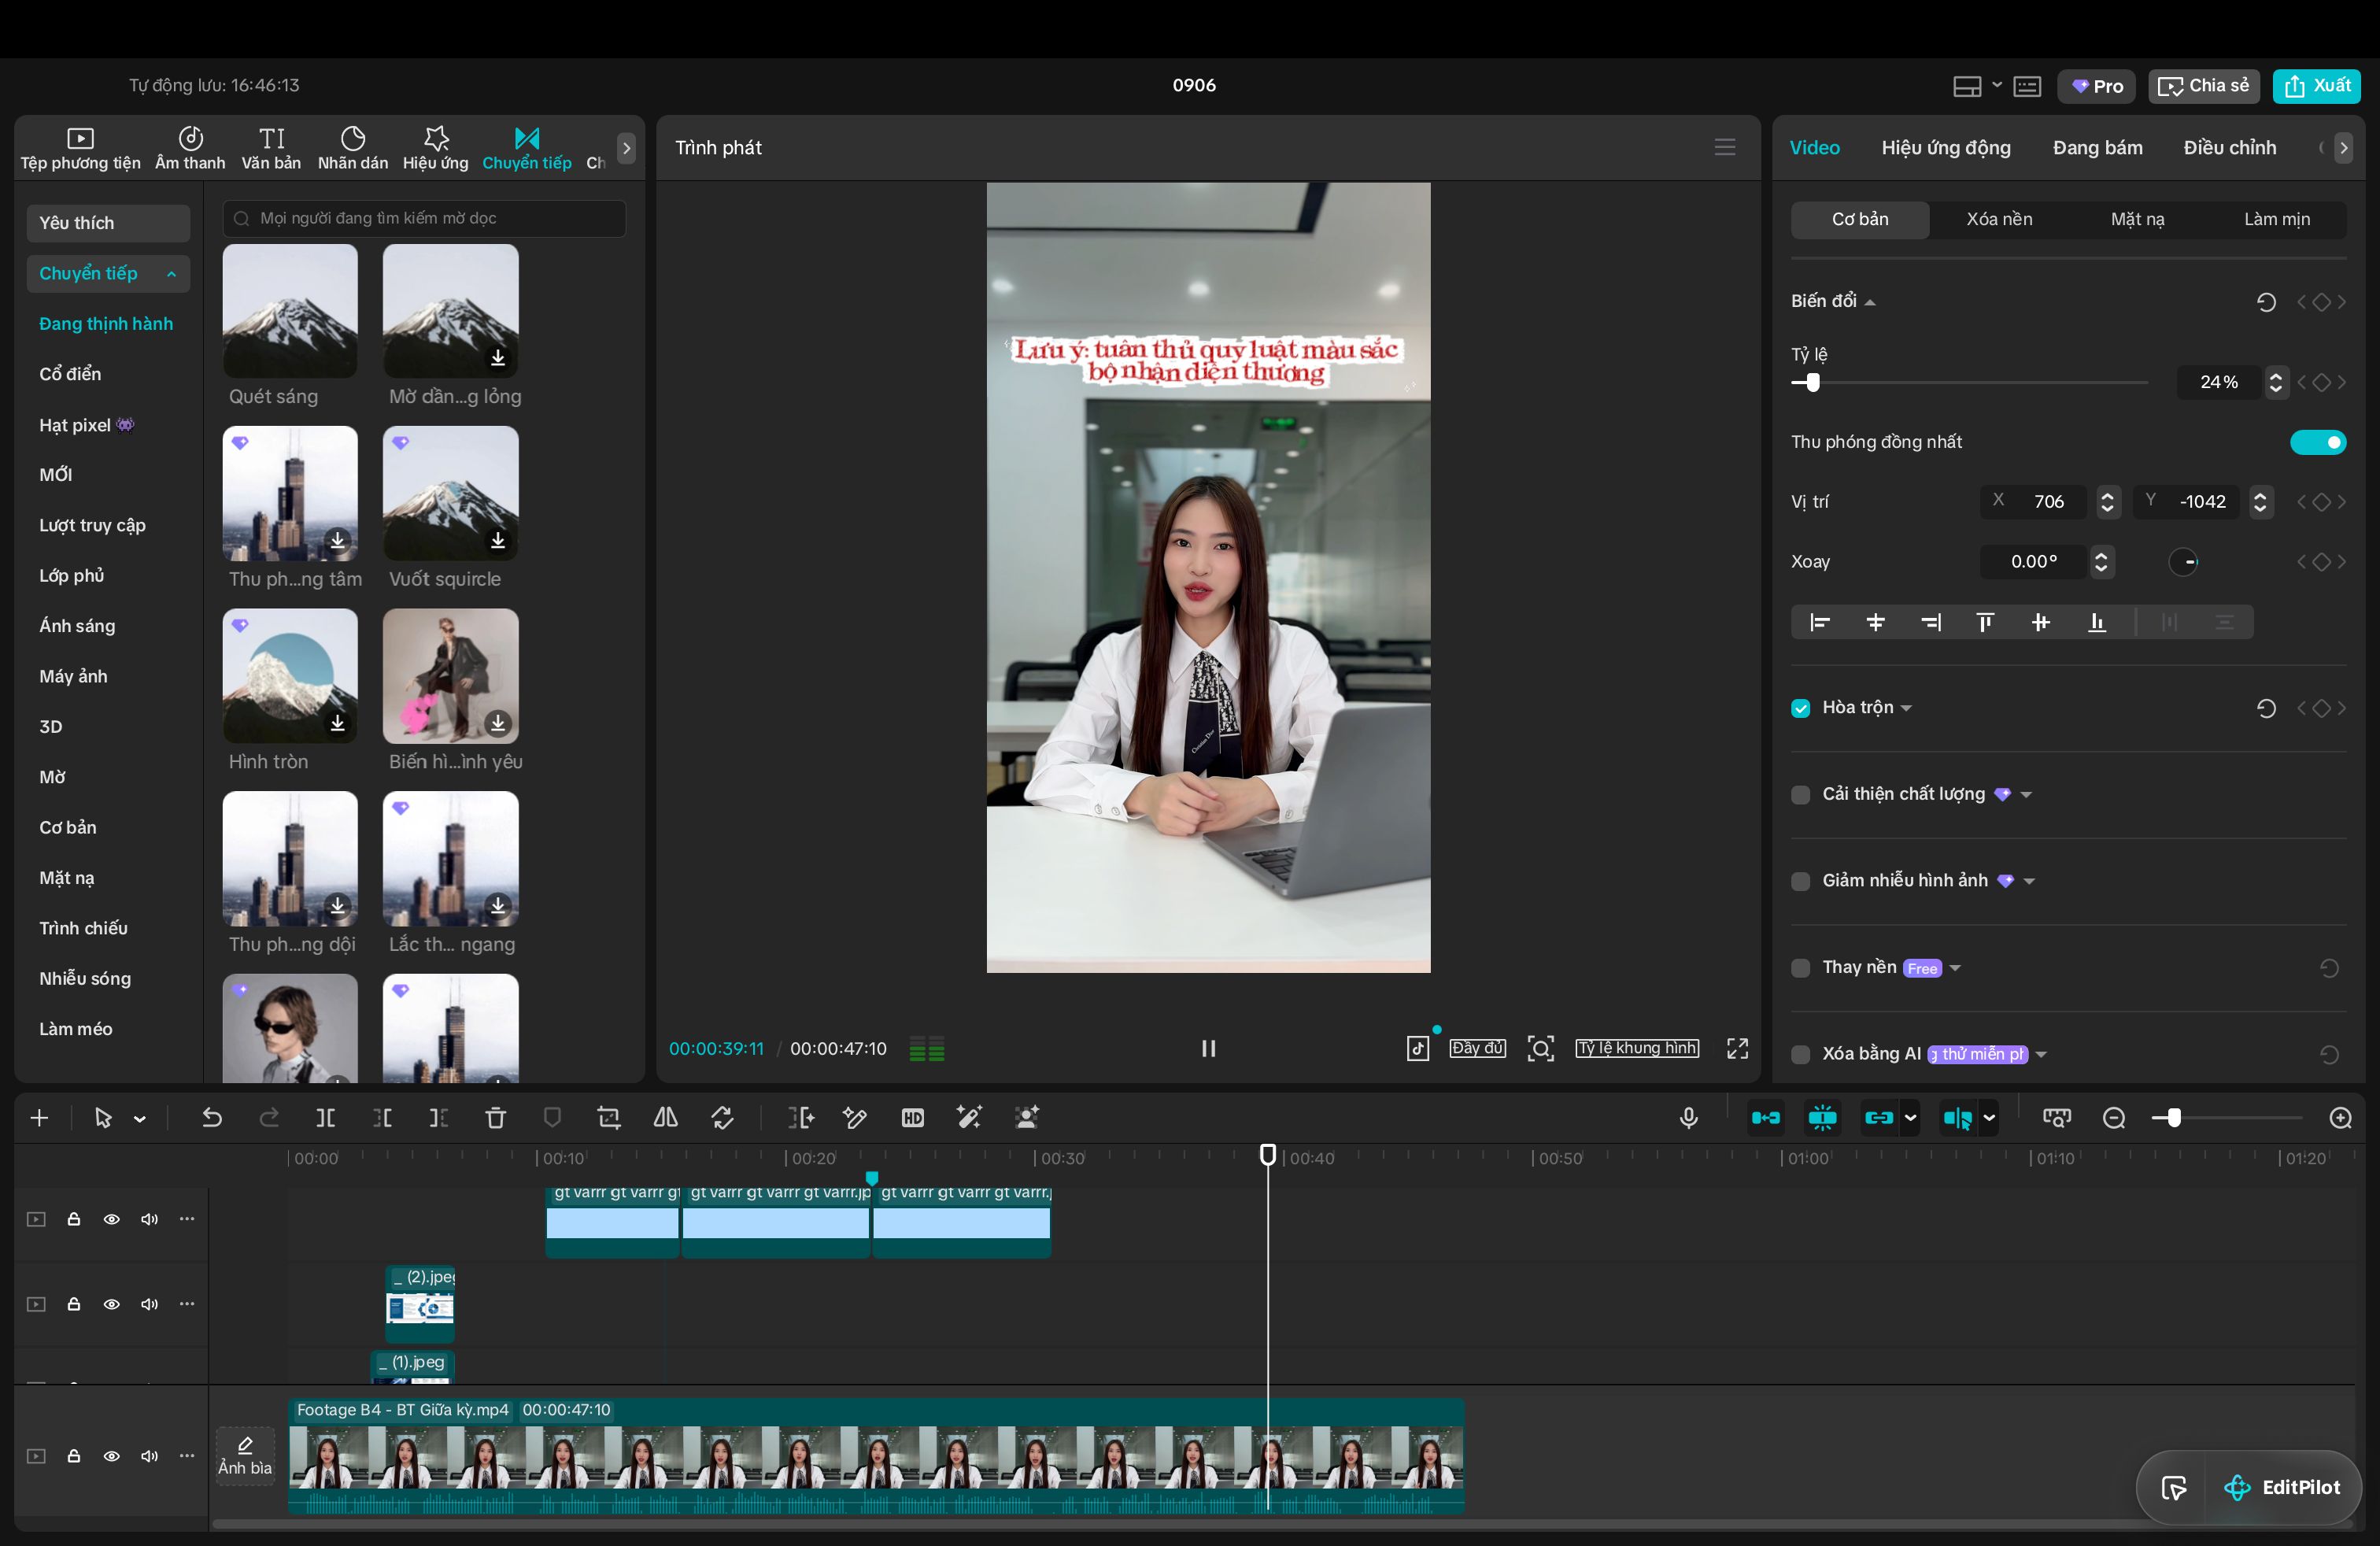Enable Cải thiện chất lượng checkbox
Screen dimensions: 2380x1546
coord(1801,795)
